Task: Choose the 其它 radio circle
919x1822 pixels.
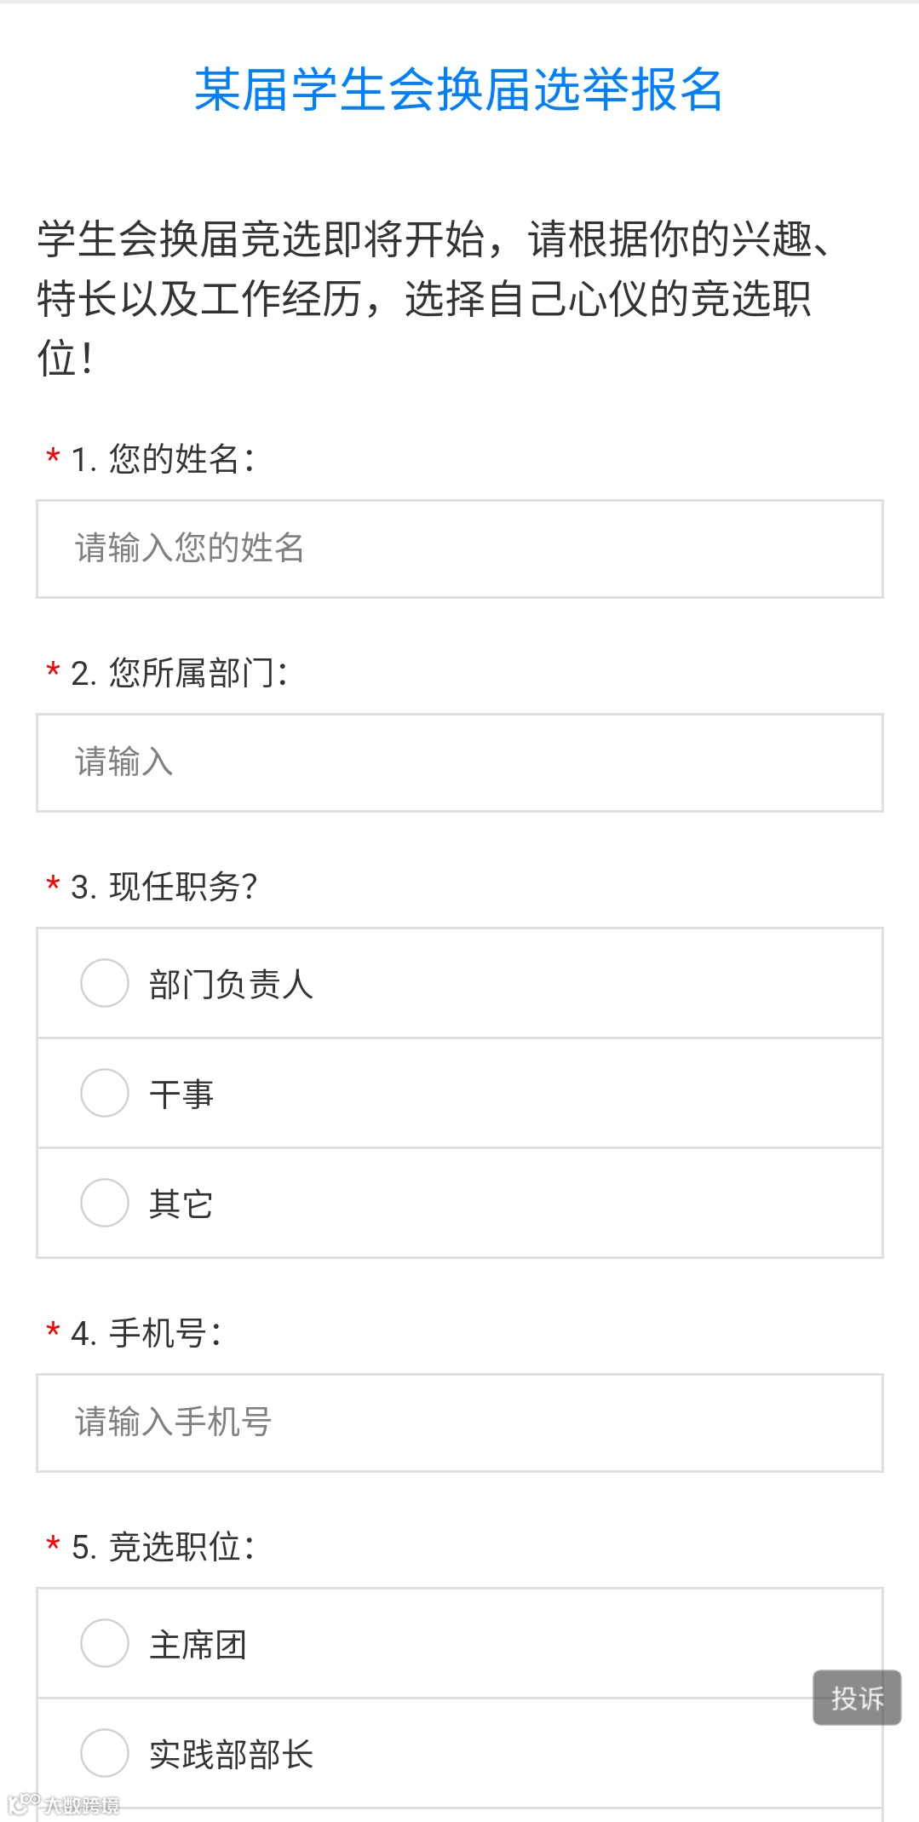Action: (104, 1203)
